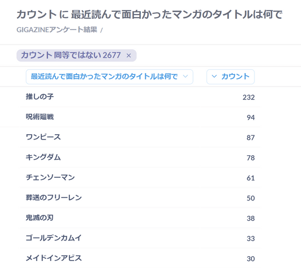This screenshot has height=268, width=301.
Task: Click the sort chevron beside カウント header
Action: click(x=214, y=76)
